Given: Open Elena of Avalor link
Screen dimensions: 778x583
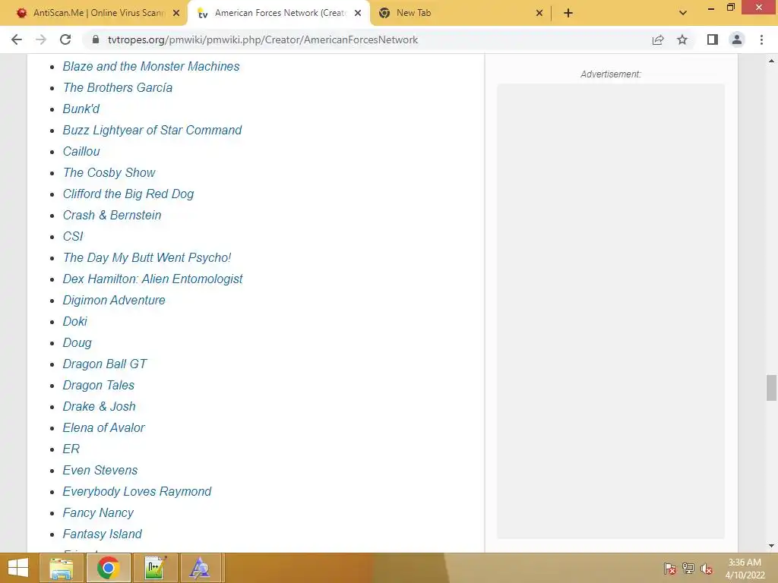Looking at the screenshot, I should click(x=103, y=428).
